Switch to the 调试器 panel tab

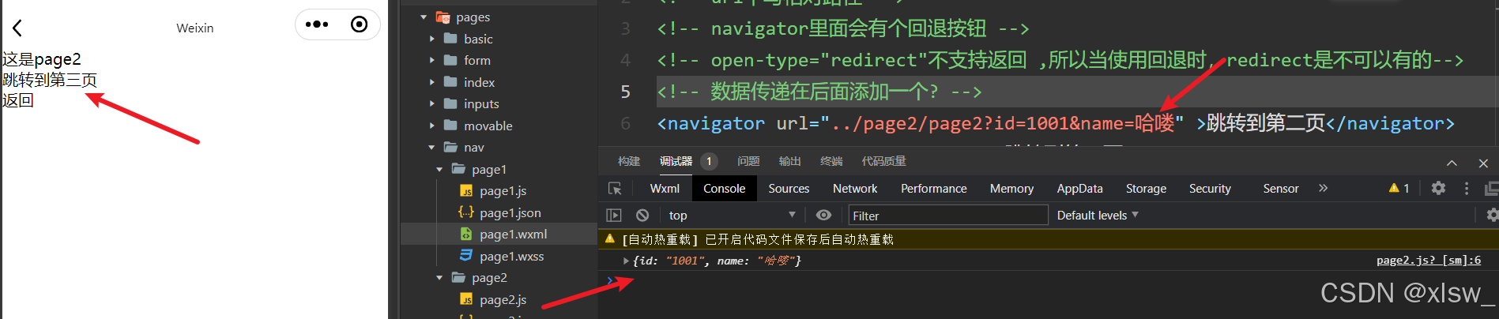(x=676, y=161)
